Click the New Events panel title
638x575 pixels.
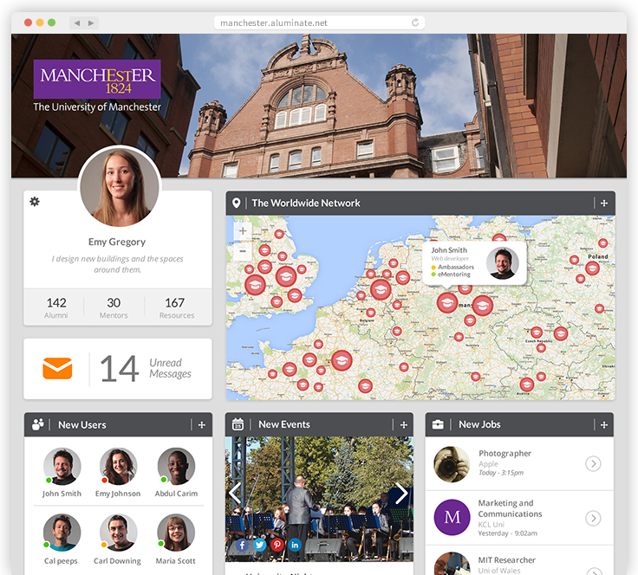click(x=284, y=424)
